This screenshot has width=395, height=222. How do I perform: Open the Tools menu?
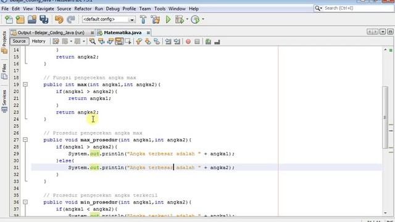point(160,9)
